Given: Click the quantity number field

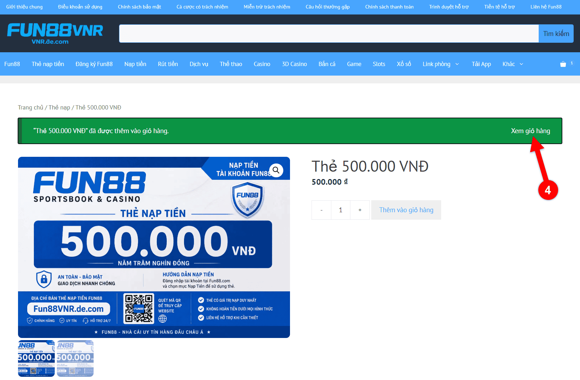Looking at the screenshot, I should pyautogui.click(x=341, y=210).
